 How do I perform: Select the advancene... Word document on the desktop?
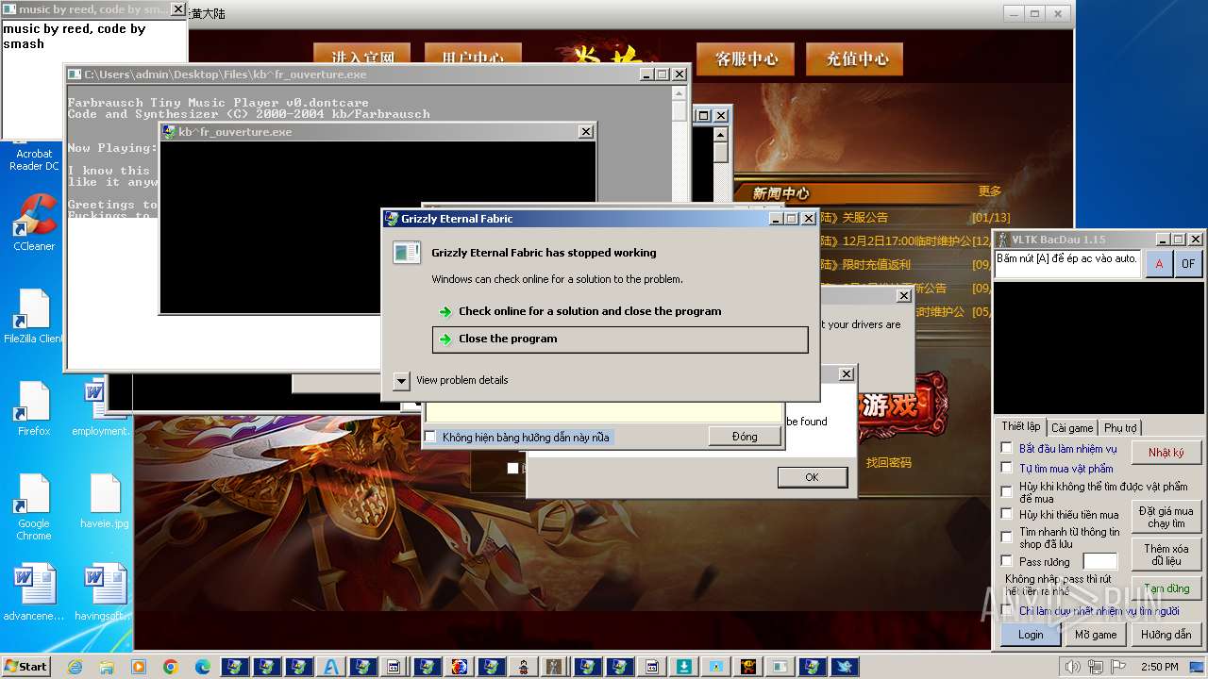pyautogui.click(x=34, y=593)
